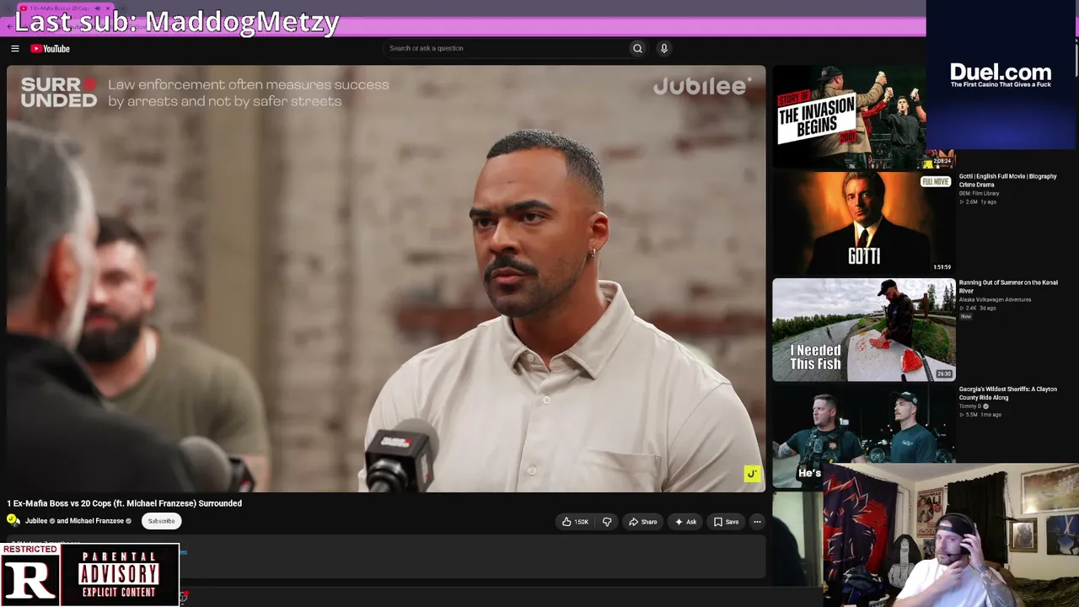The width and height of the screenshot is (1079, 607).
Task: Click the 'Tommy G' channel name
Action: tap(971, 406)
